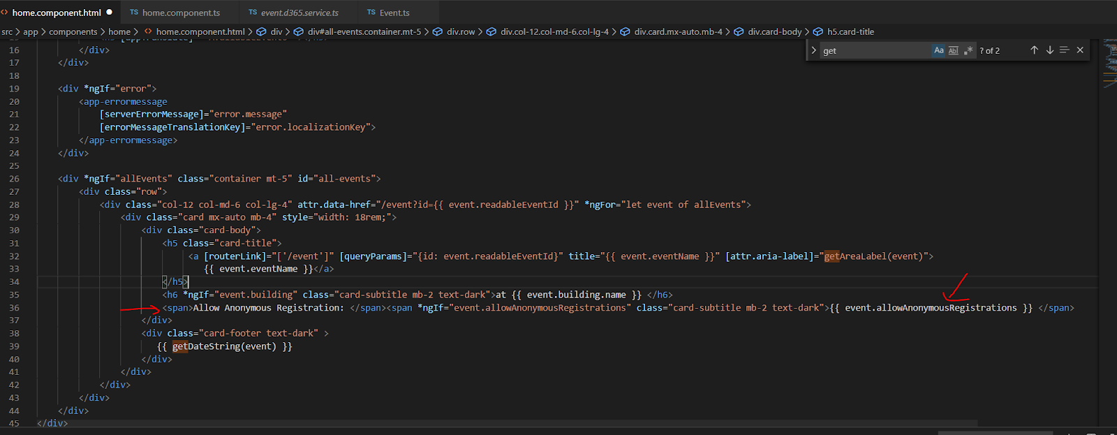Click the 'src' breadcrumb

(8, 31)
